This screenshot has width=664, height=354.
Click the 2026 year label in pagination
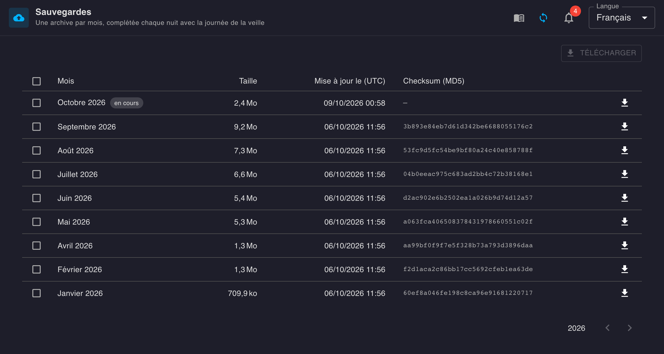[576, 328]
